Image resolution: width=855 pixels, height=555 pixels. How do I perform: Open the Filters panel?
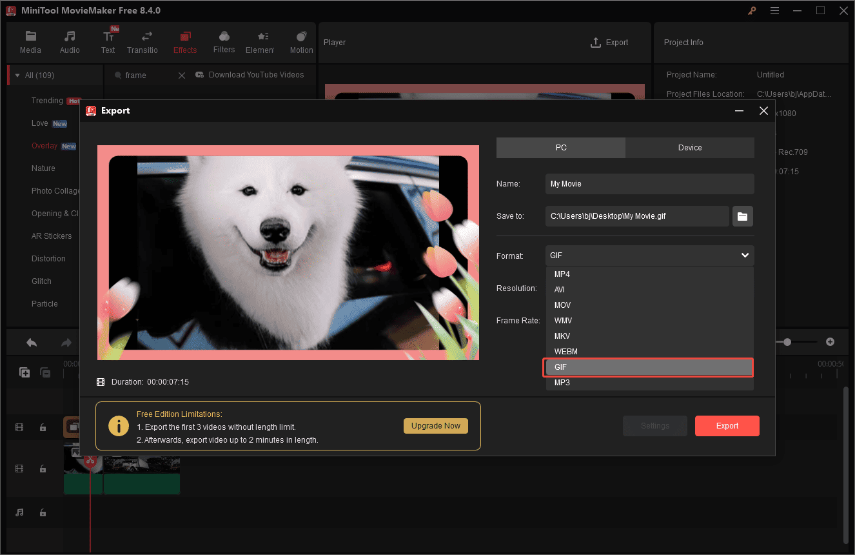(224, 41)
